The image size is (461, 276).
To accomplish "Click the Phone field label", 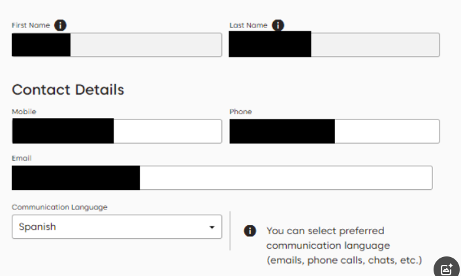I will coord(240,112).
